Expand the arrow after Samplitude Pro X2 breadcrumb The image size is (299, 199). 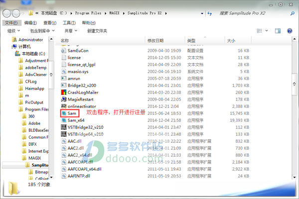click(166, 13)
